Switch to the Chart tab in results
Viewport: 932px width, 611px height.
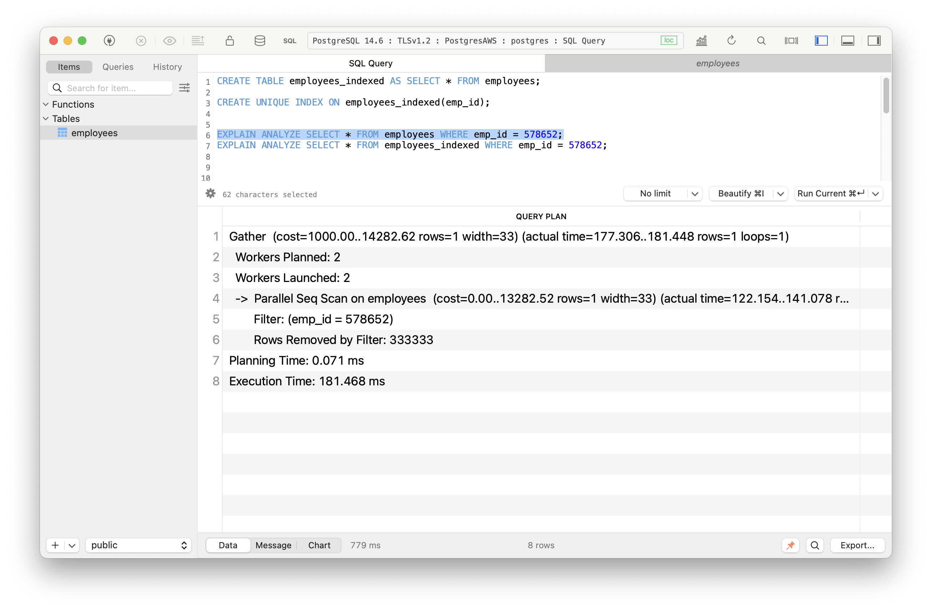pyautogui.click(x=319, y=545)
